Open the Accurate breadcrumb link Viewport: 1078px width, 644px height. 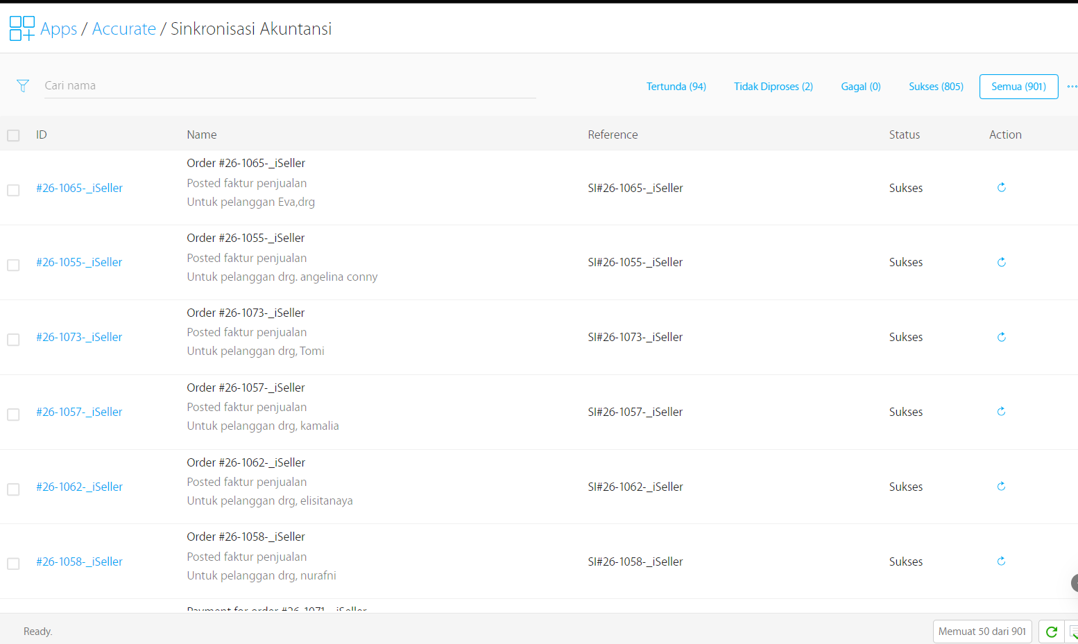tap(124, 29)
